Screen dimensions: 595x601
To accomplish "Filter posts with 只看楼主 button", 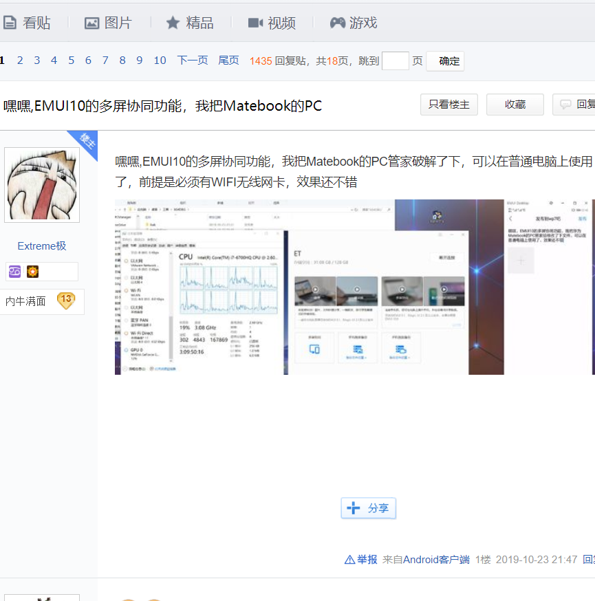I will click(449, 105).
